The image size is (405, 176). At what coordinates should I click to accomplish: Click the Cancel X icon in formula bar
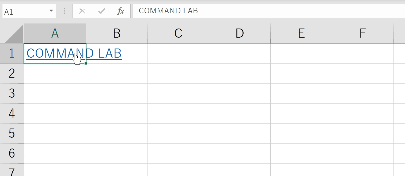pos(82,11)
